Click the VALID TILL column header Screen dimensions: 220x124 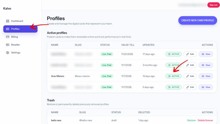click(x=128, y=45)
